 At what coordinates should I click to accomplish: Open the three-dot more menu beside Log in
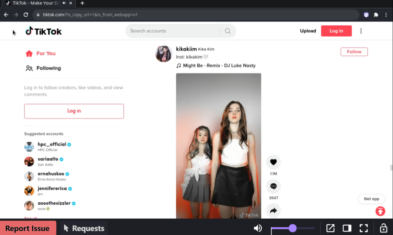[361, 31]
